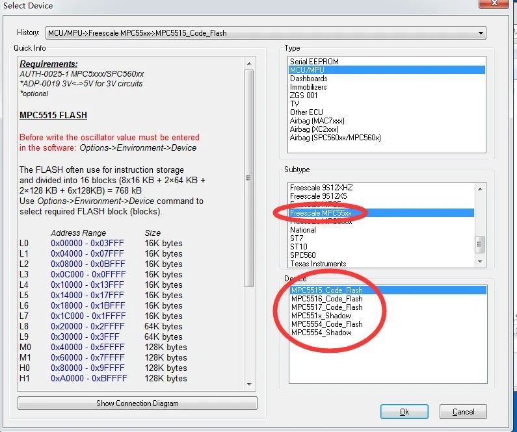Click Quick Info scroll down arrow
The height and width of the screenshot is (432, 517).
point(249,385)
